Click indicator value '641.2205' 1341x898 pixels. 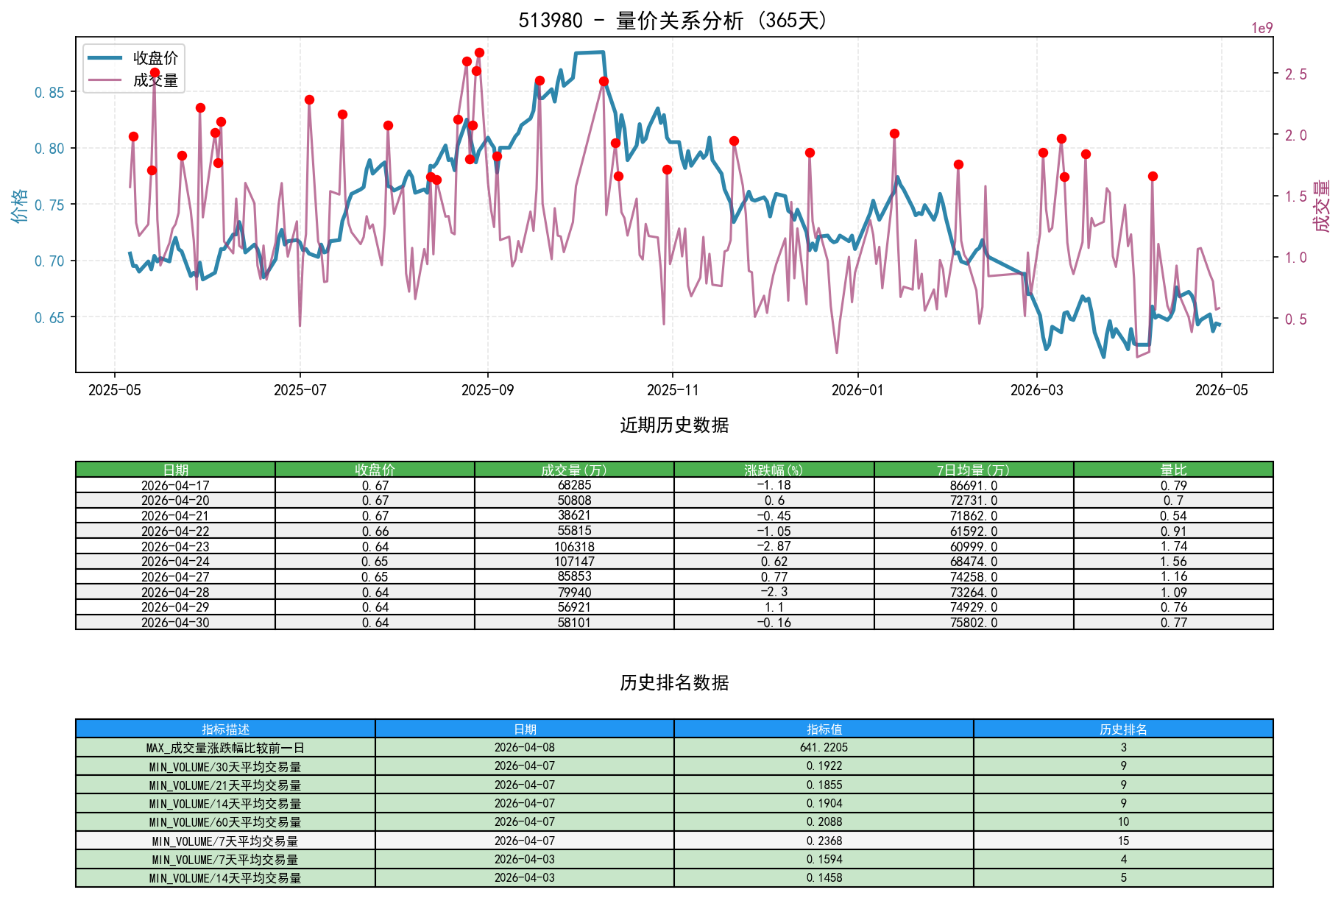coord(824,747)
